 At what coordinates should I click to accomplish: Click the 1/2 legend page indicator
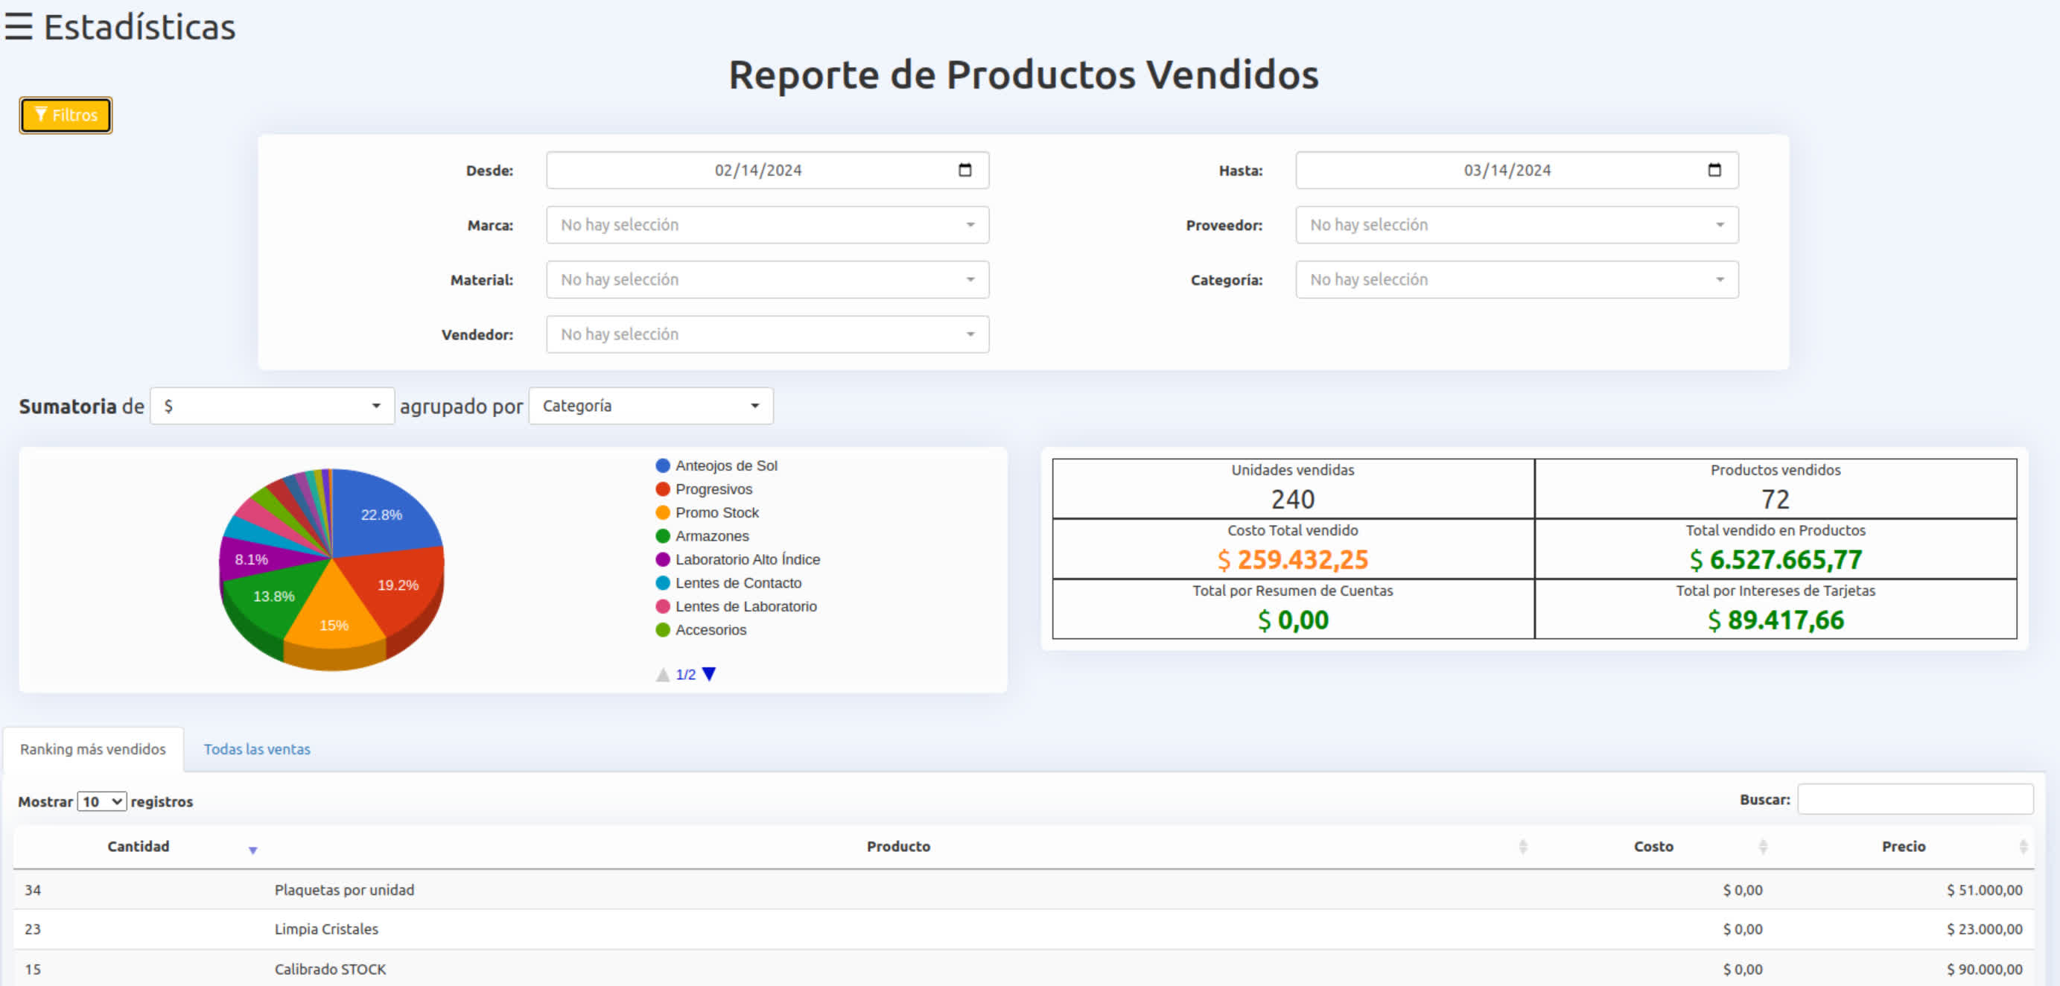pyautogui.click(x=685, y=675)
